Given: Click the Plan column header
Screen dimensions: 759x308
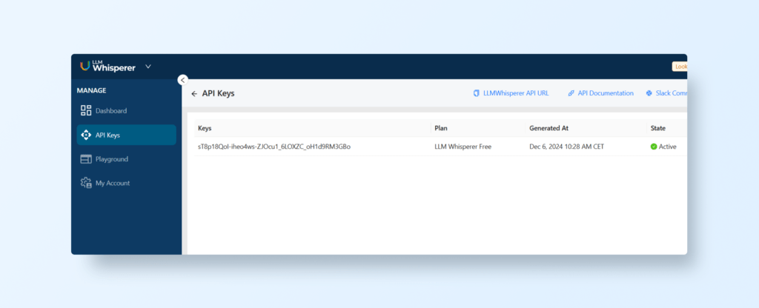Looking at the screenshot, I should point(441,128).
